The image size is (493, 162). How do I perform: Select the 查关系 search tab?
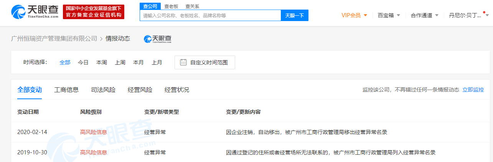point(192,7)
